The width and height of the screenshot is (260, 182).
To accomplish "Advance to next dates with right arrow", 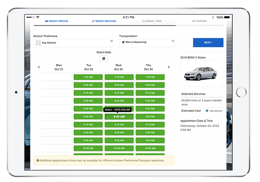I will 168,67.
